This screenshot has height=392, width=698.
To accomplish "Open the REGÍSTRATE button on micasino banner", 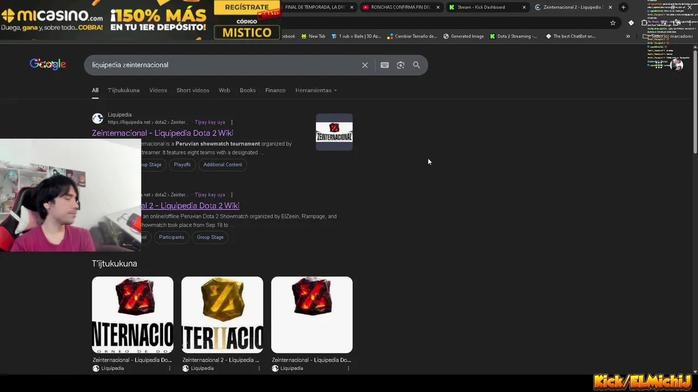I will pyautogui.click(x=246, y=7).
